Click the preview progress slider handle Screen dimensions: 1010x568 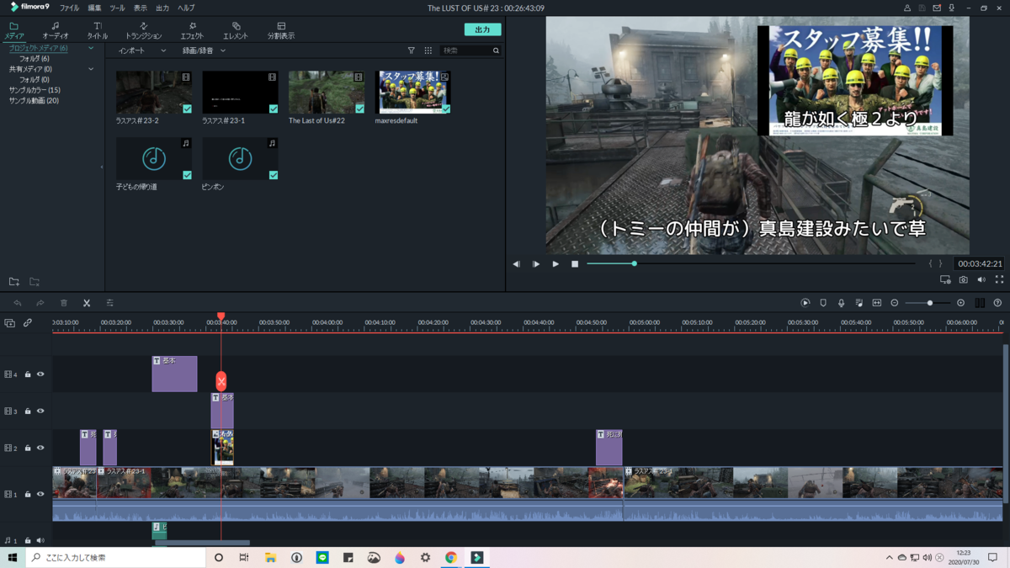(635, 263)
